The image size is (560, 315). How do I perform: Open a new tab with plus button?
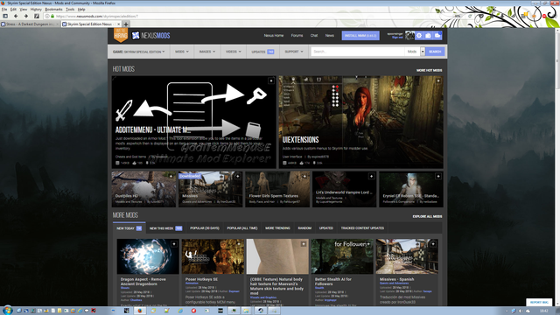[x=126, y=24]
